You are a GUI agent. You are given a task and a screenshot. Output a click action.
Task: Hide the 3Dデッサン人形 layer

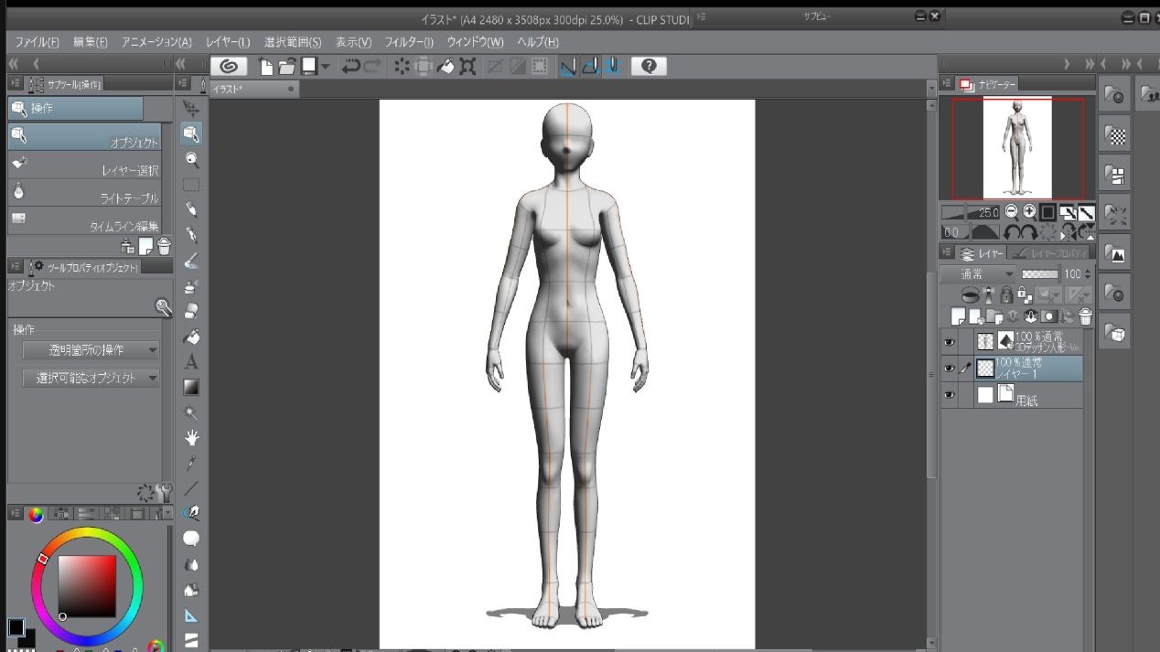click(949, 341)
